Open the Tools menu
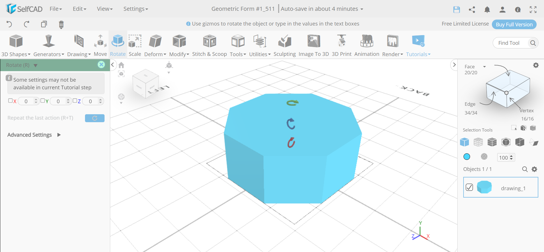 (x=238, y=45)
